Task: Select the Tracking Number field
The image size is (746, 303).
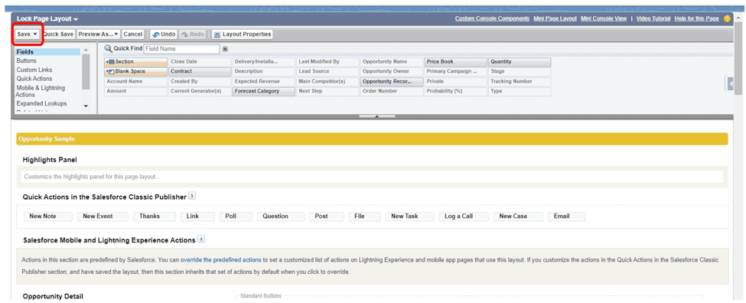Action: click(520, 81)
